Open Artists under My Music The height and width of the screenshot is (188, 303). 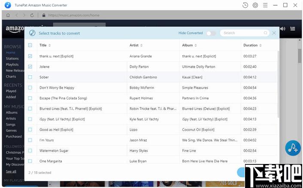(11, 118)
